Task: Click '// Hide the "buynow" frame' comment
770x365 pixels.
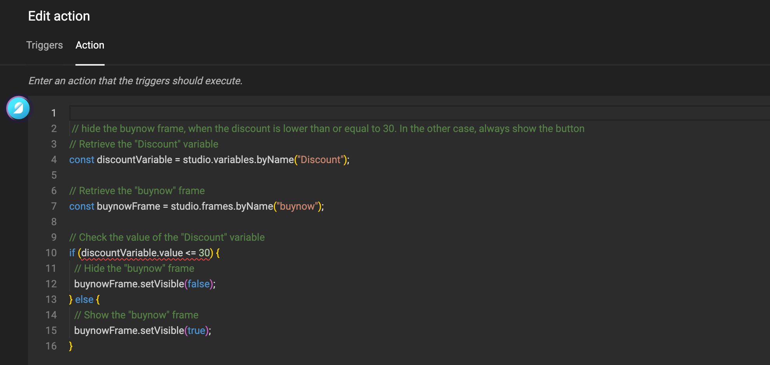Action: tap(134, 268)
